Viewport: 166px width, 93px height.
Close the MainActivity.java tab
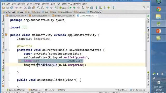tap(96, 16)
